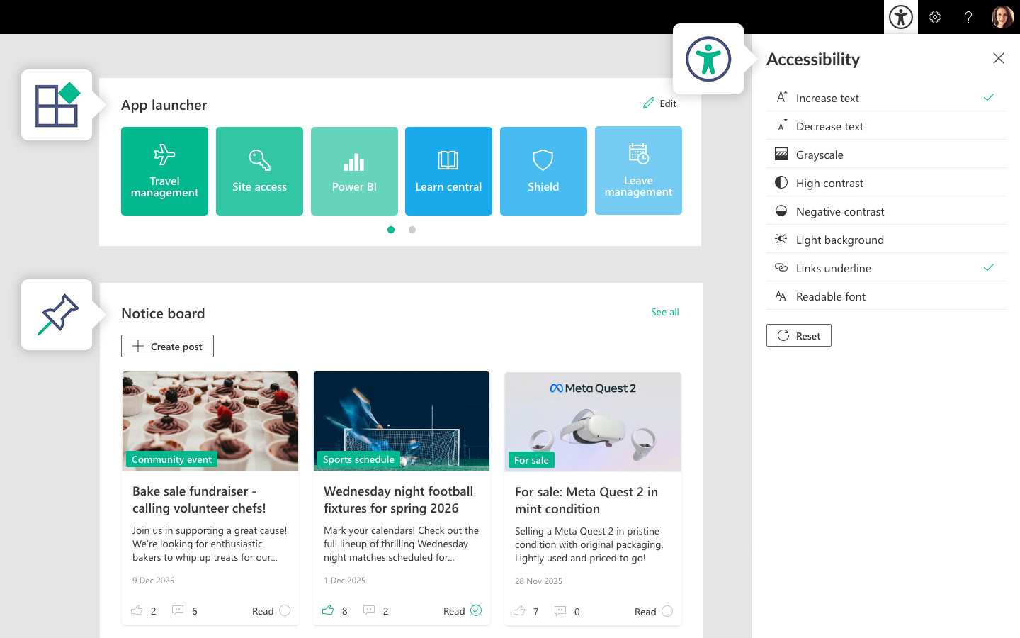Click the Reset button in Accessibility panel
This screenshot has height=638, width=1020.
[799, 335]
